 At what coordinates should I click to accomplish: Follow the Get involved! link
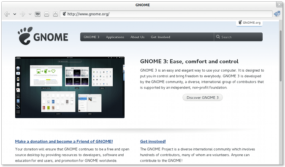click(153, 141)
